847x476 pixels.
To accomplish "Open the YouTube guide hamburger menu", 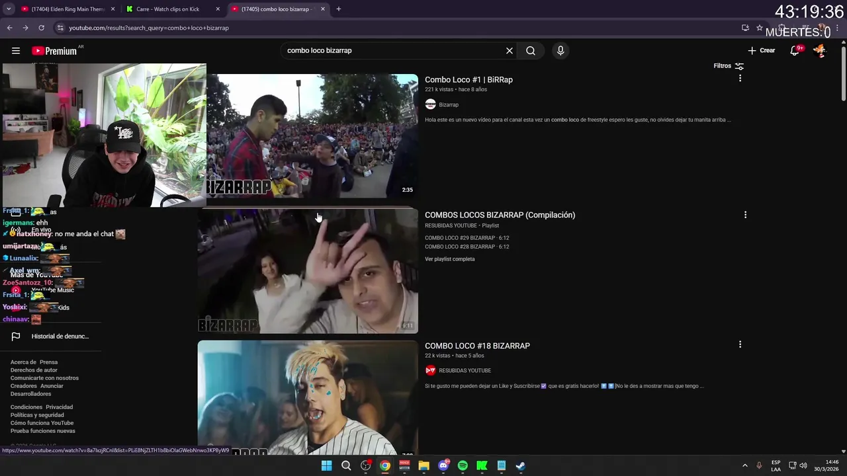I will click(16, 51).
